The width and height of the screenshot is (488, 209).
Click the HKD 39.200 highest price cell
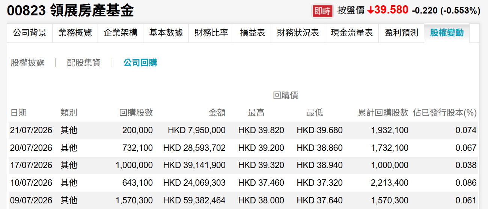(x=261, y=148)
